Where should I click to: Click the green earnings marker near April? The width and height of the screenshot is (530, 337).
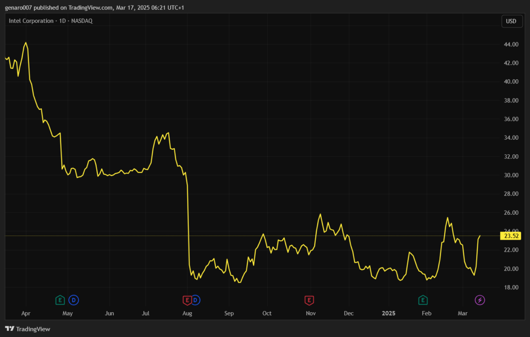point(60,300)
